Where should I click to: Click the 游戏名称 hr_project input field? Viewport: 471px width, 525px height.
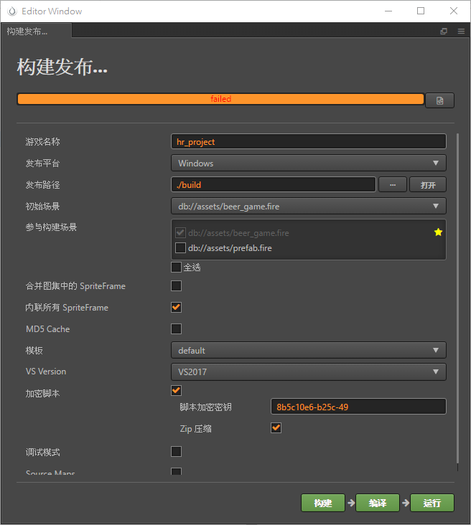(309, 141)
